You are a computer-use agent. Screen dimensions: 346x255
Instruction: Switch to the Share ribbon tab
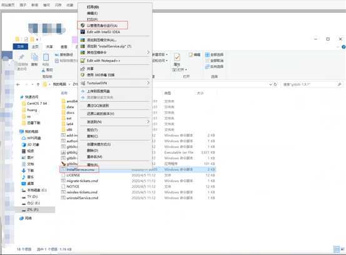pyautogui.click(x=49, y=46)
